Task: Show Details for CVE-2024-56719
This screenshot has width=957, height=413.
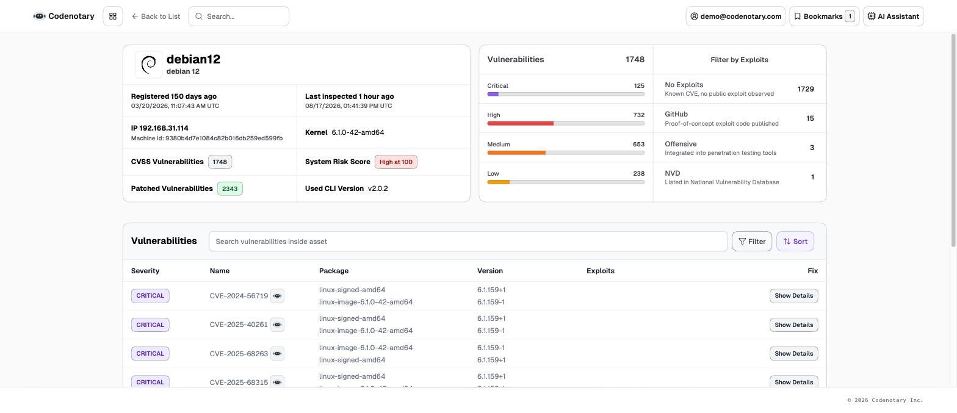Action: (794, 296)
